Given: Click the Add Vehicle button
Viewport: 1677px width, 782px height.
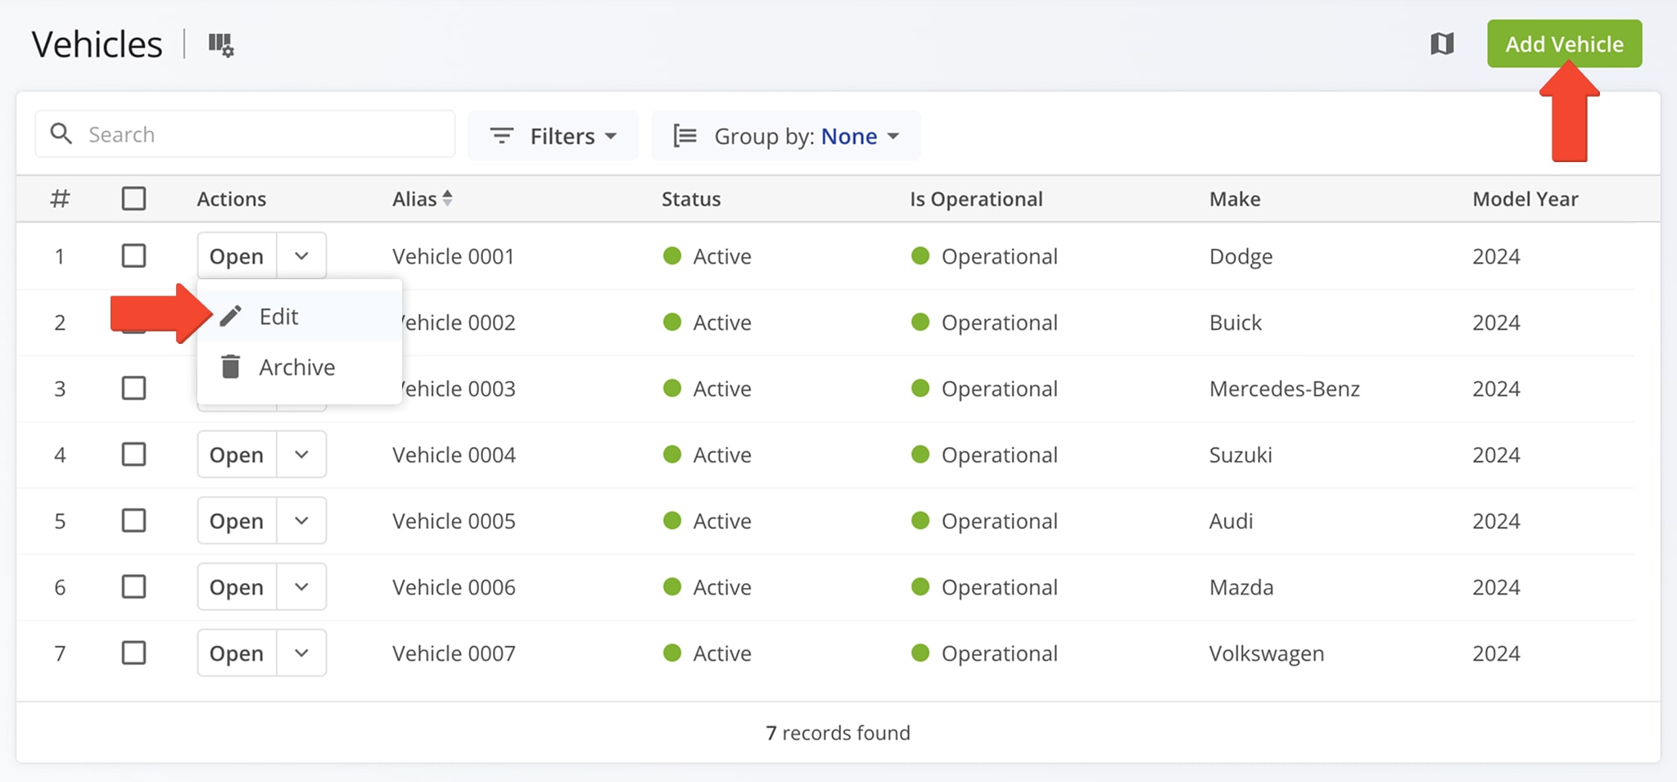Looking at the screenshot, I should [x=1564, y=44].
